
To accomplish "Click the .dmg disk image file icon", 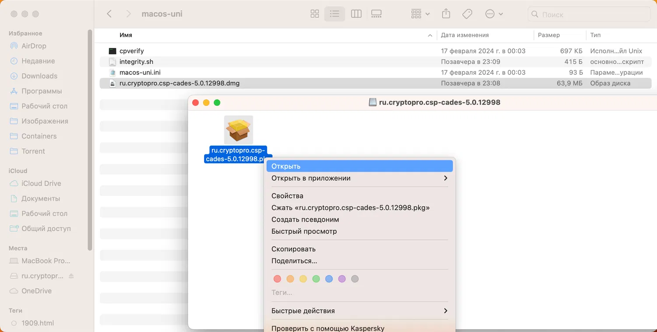I will tap(113, 83).
